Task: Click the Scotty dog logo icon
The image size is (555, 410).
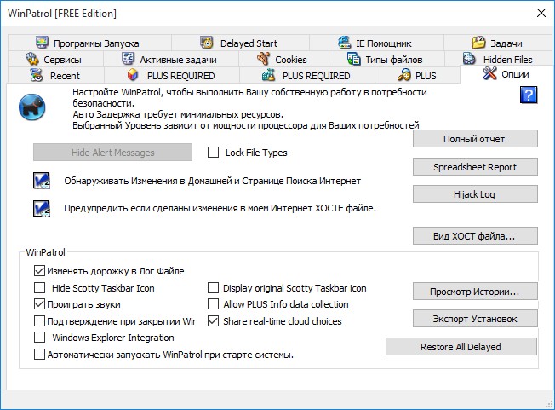Action: [31, 107]
